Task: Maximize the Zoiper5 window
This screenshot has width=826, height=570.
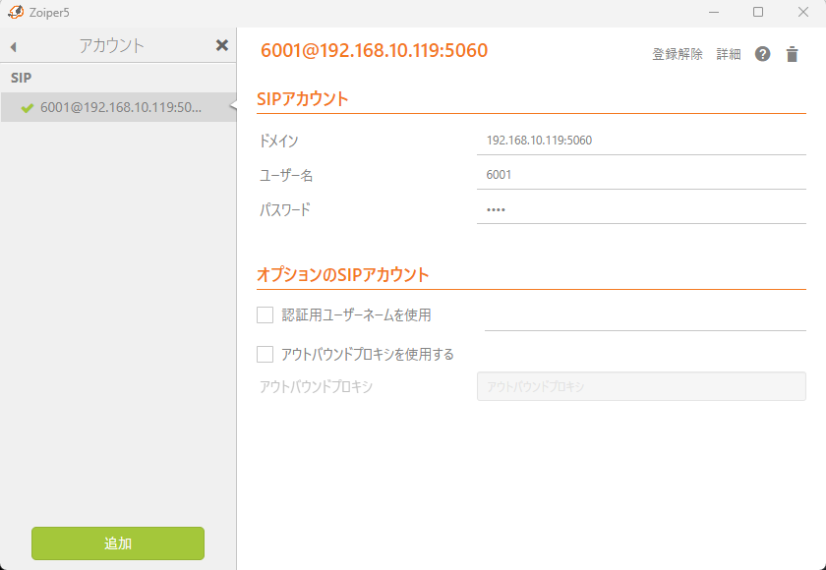Action: pos(758,12)
